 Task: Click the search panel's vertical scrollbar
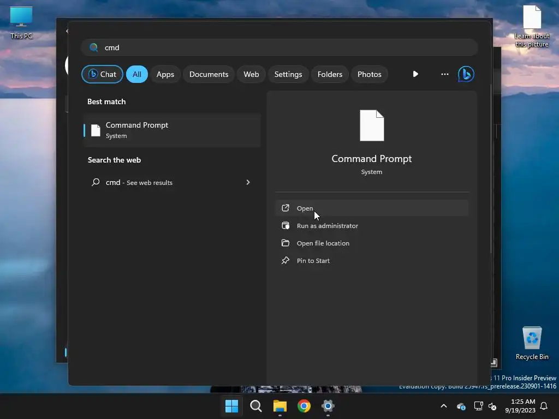click(x=491, y=169)
